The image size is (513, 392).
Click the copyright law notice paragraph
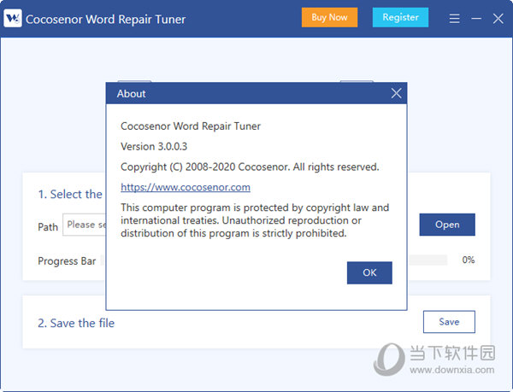(255, 220)
